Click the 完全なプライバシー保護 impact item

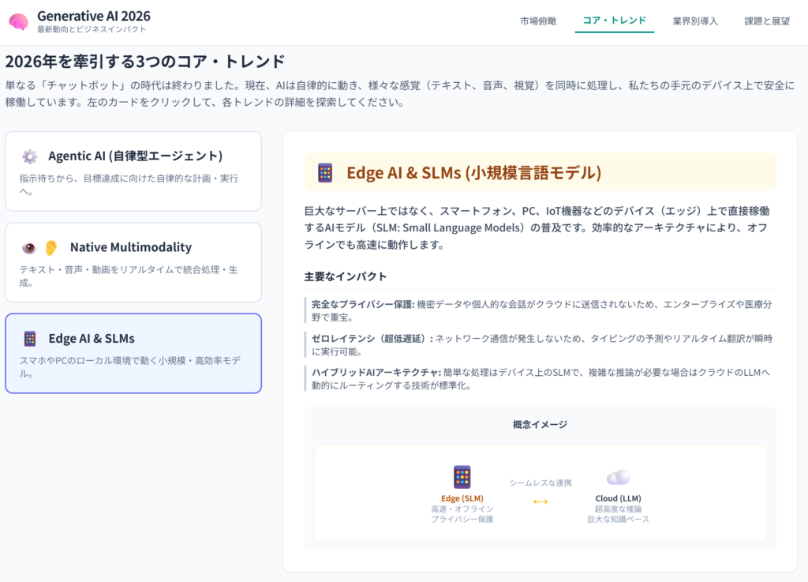(x=540, y=310)
